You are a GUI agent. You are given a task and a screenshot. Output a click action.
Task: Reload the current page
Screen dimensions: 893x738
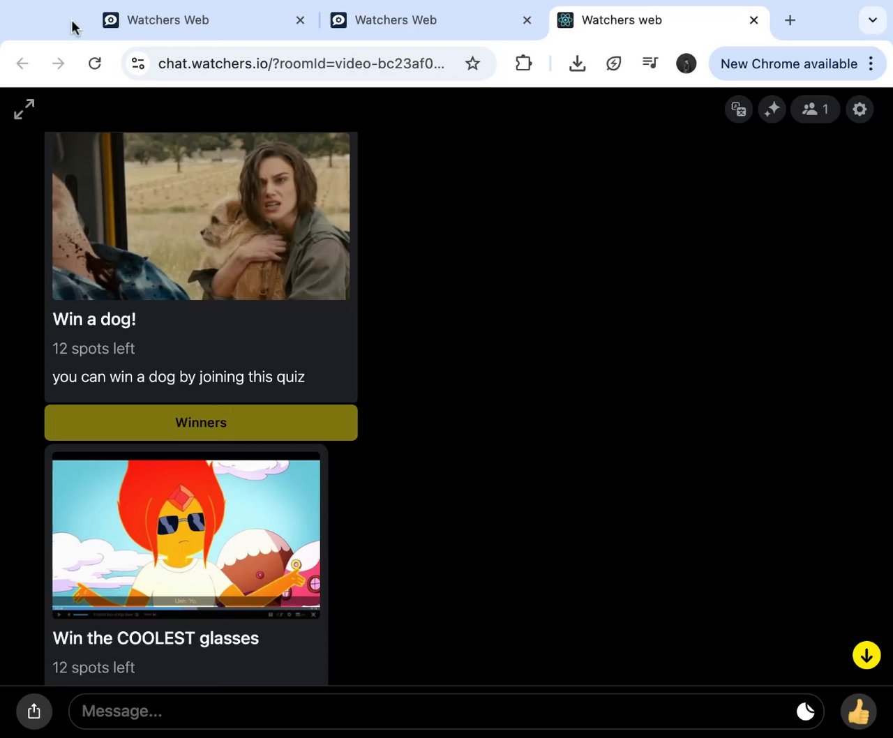(95, 63)
